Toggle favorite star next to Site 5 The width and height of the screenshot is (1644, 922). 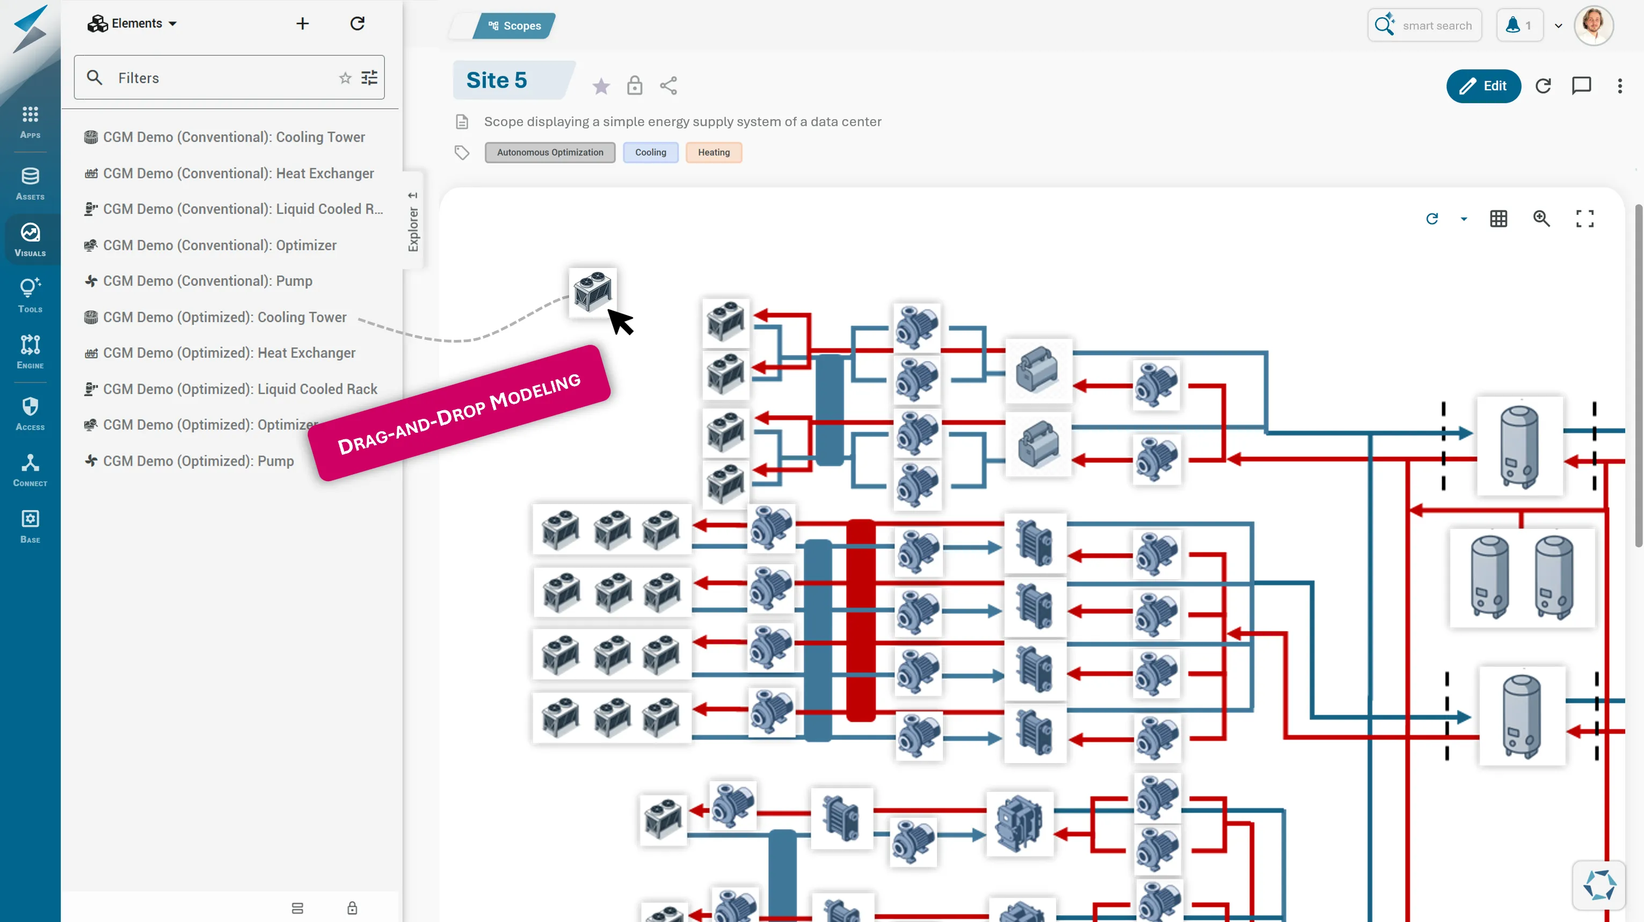(601, 85)
